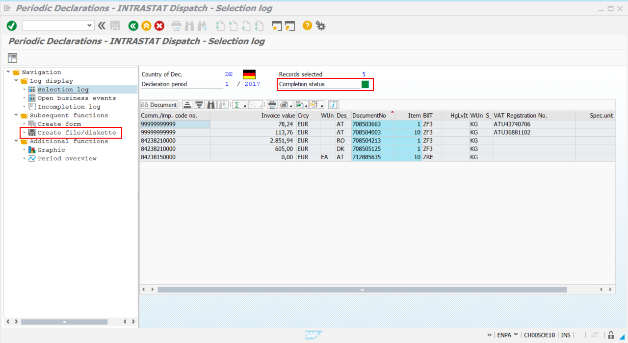Collapse the Navigation root folder
The height and width of the screenshot is (343, 628).
click(8, 72)
